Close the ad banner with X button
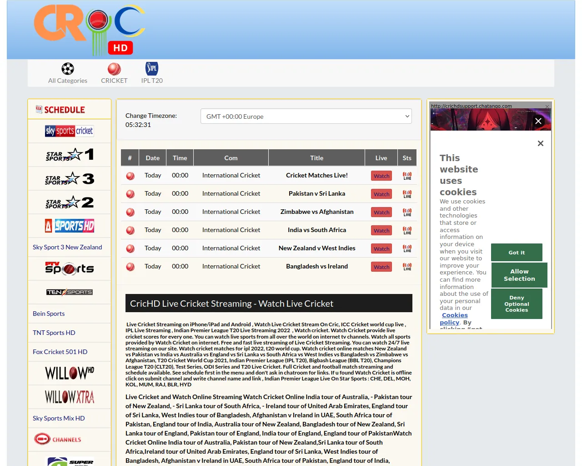 [538, 121]
